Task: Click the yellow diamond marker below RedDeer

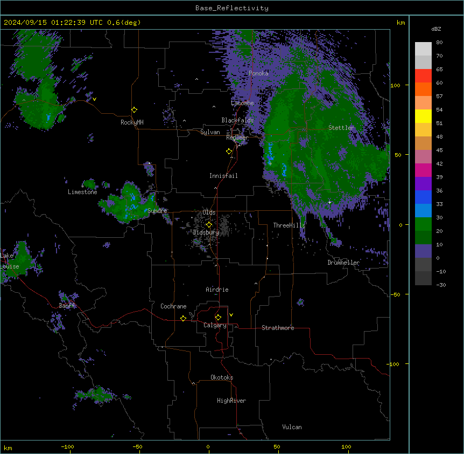Action: point(229,152)
